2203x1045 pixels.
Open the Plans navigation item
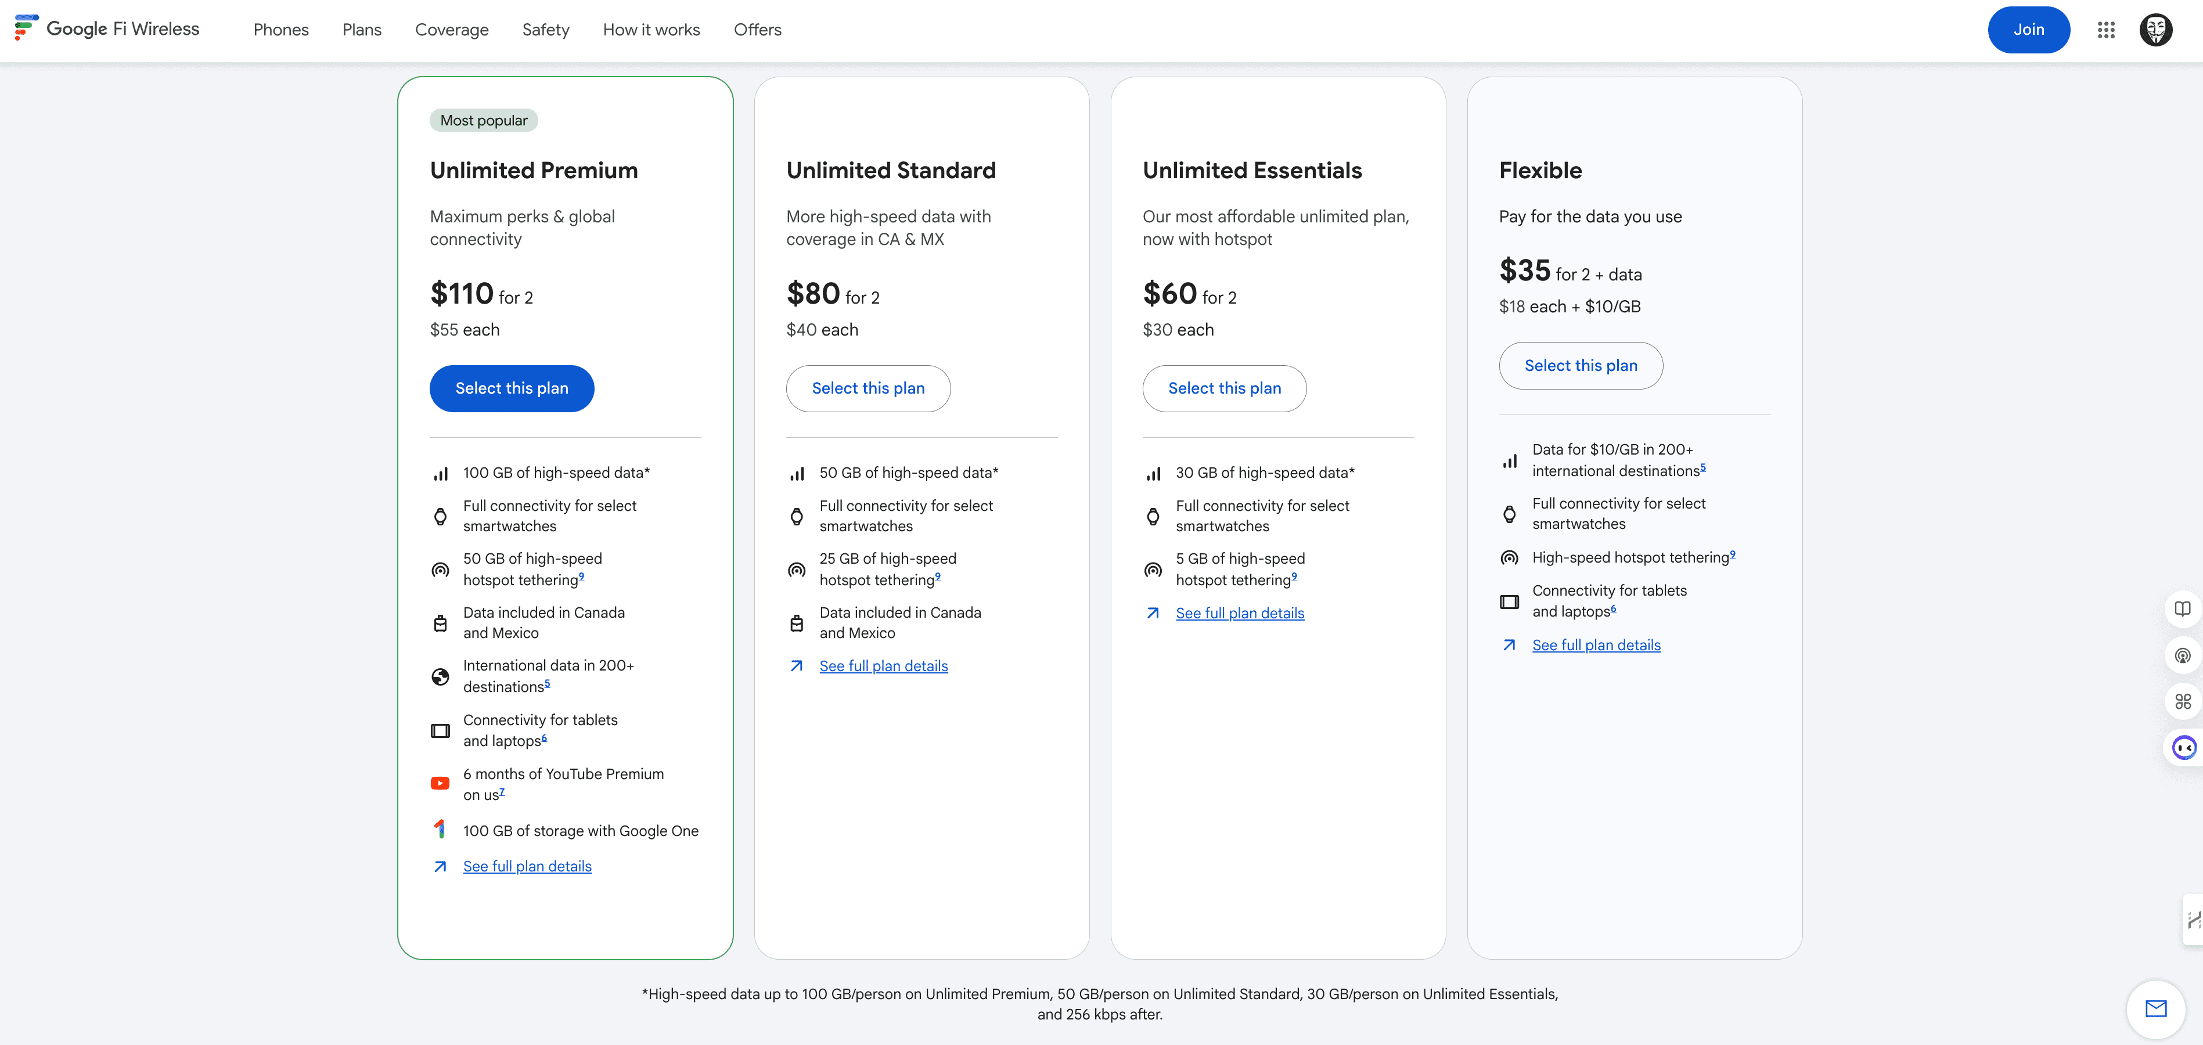coord(362,29)
